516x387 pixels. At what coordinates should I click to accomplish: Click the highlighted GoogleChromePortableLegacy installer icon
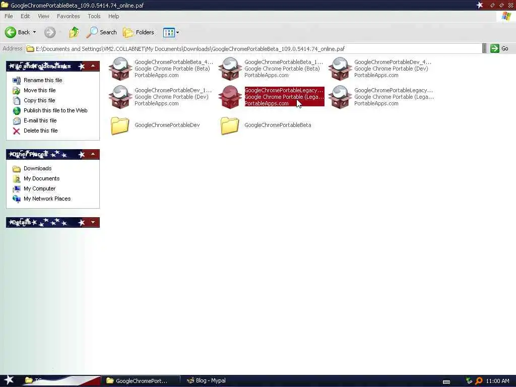coord(230,97)
